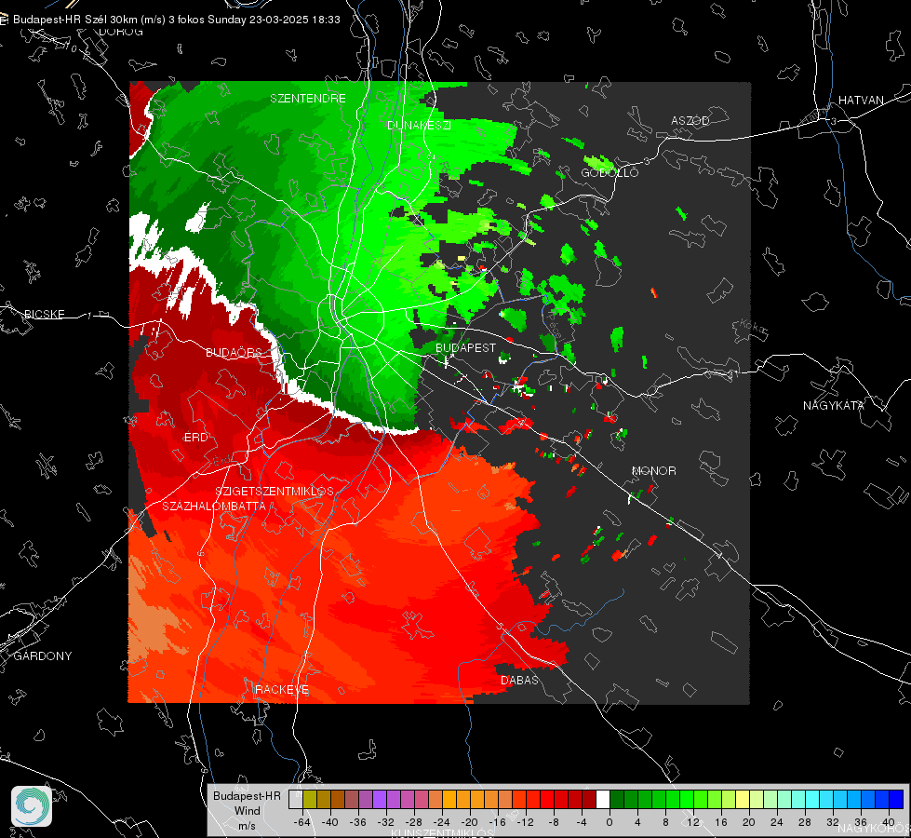This screenshot has width=911, height=838.
Task: Click the 'Budapest-HR Wind m/s' legend label
Action: tap(247, 810)
